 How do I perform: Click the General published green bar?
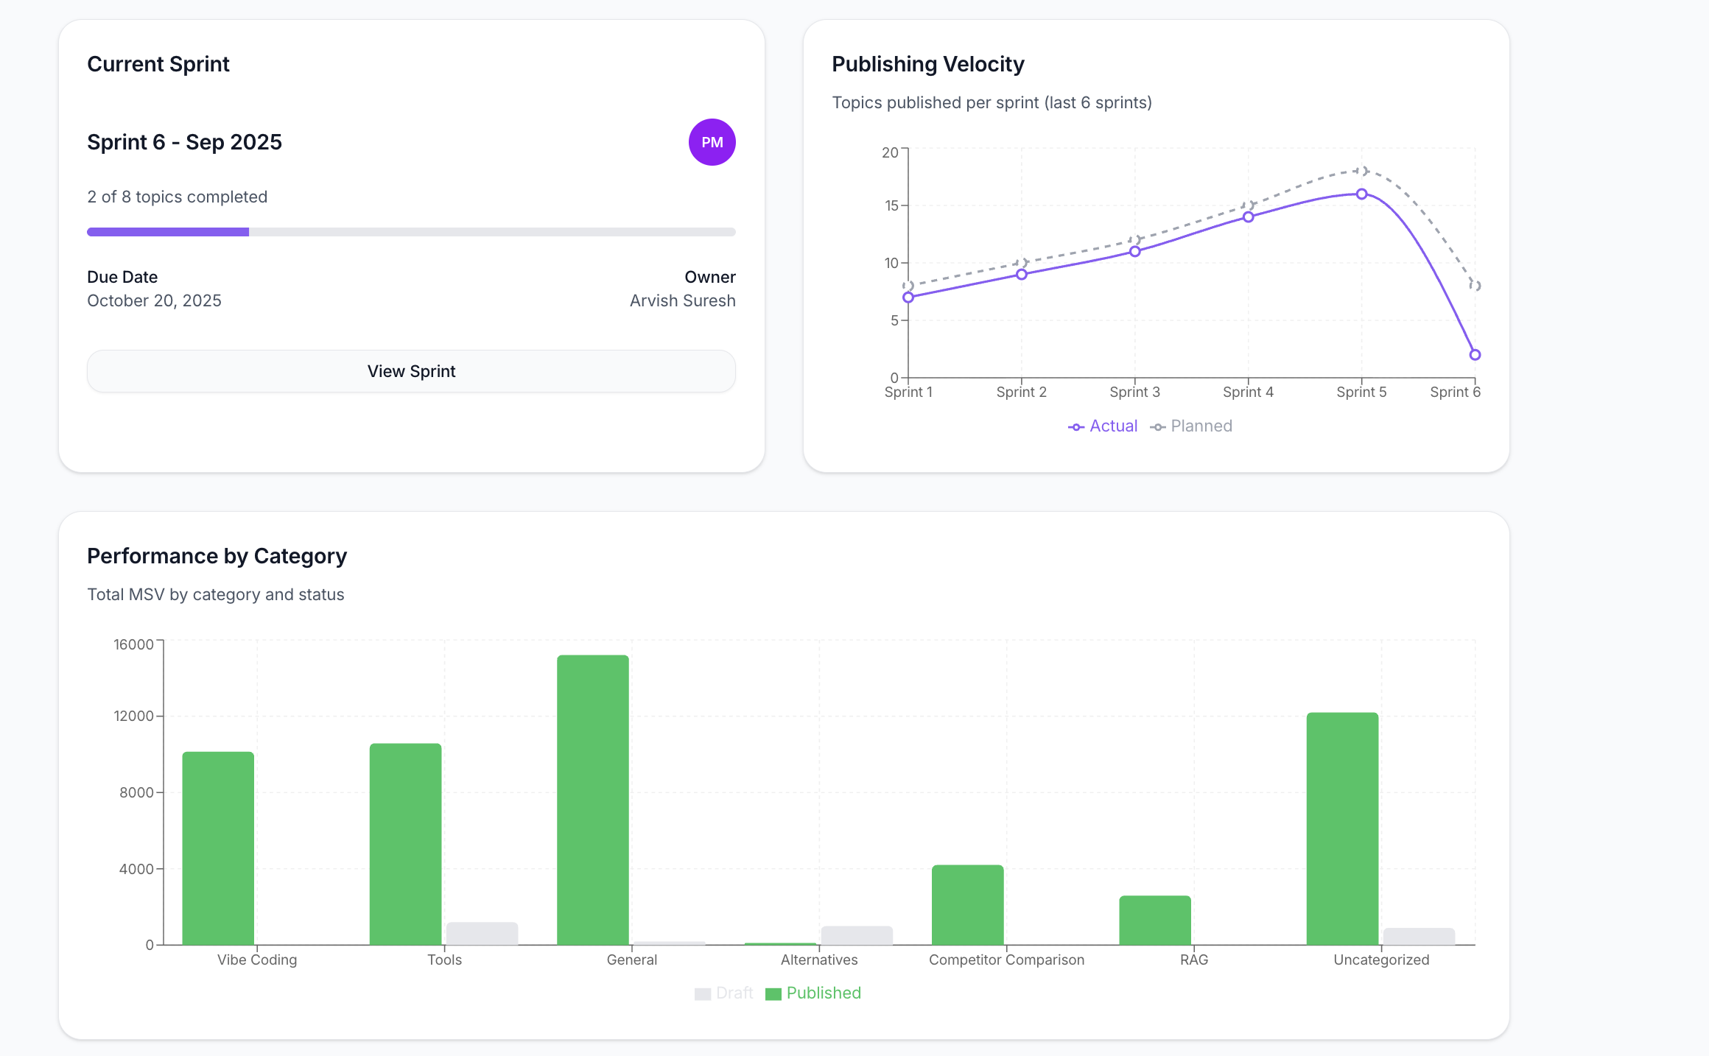[x=593, y=800]
